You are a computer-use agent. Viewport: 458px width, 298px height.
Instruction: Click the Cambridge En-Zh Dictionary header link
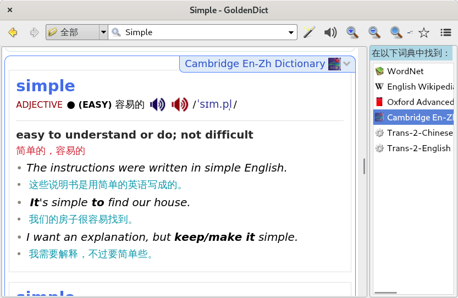pos(255,64)
